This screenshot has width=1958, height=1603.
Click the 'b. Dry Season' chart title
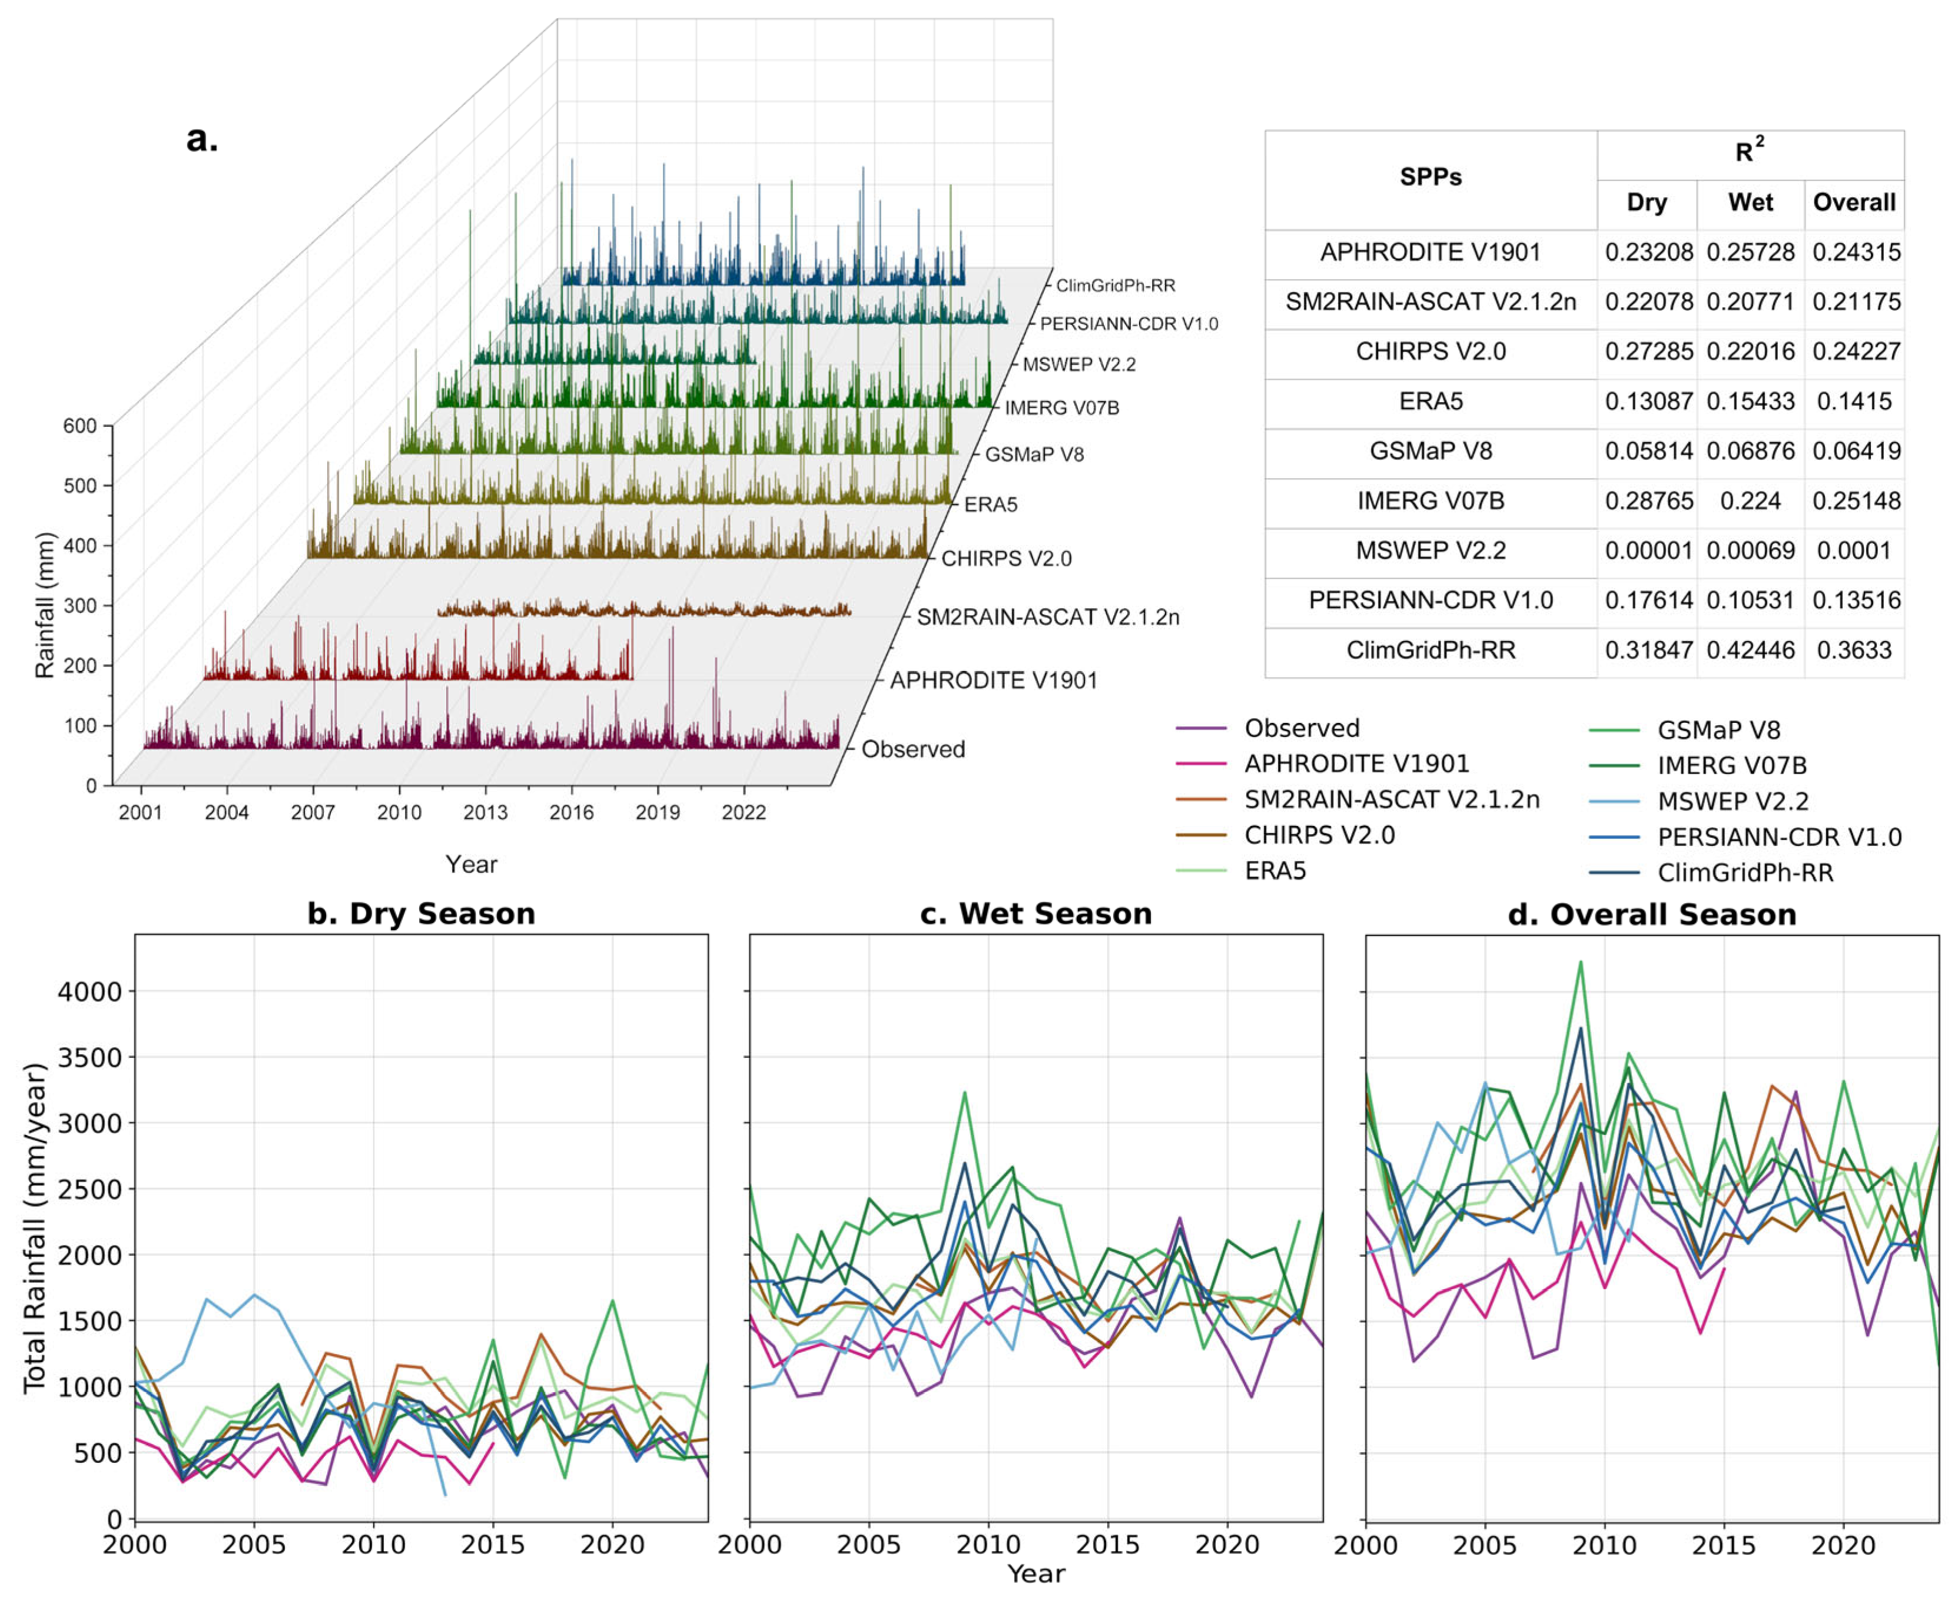coord(421,913)
